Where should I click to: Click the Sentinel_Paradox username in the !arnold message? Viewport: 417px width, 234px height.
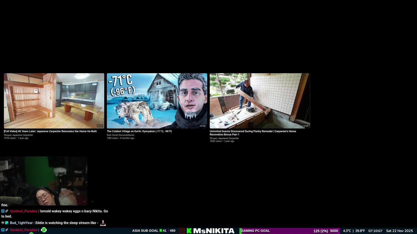click(x=23, y=211)
